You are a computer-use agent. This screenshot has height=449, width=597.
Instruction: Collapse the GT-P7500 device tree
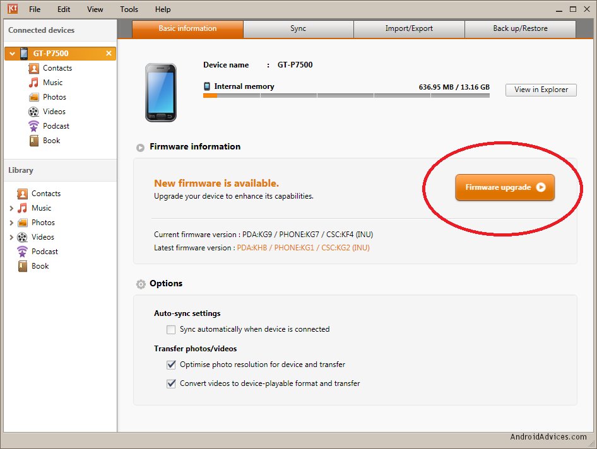12,54
